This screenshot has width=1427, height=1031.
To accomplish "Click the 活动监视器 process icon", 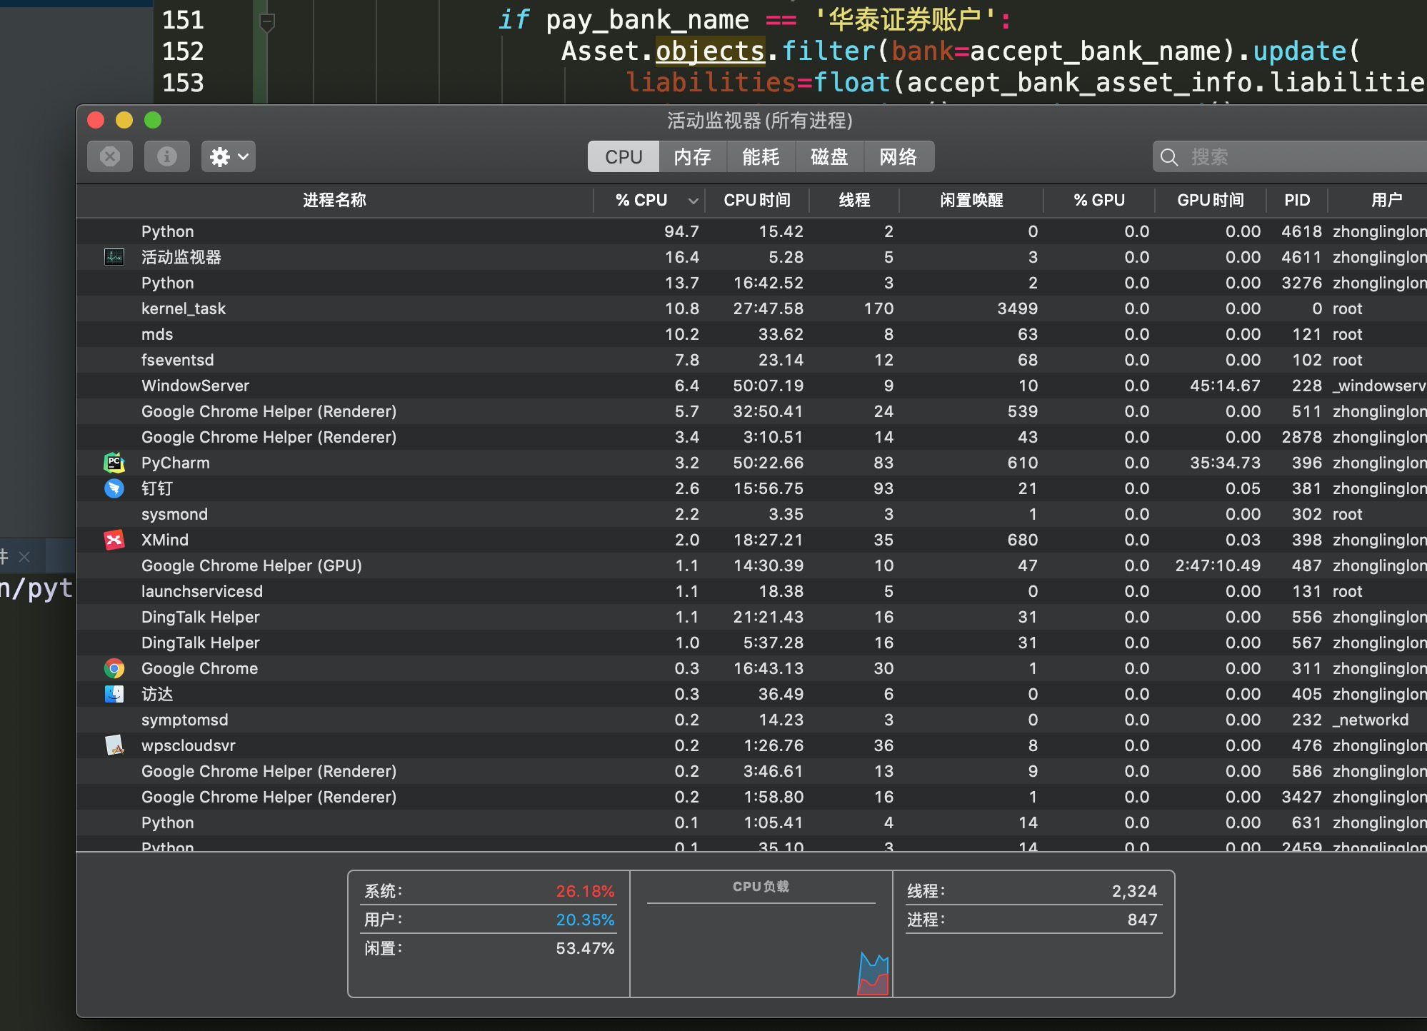I will 114,257.
